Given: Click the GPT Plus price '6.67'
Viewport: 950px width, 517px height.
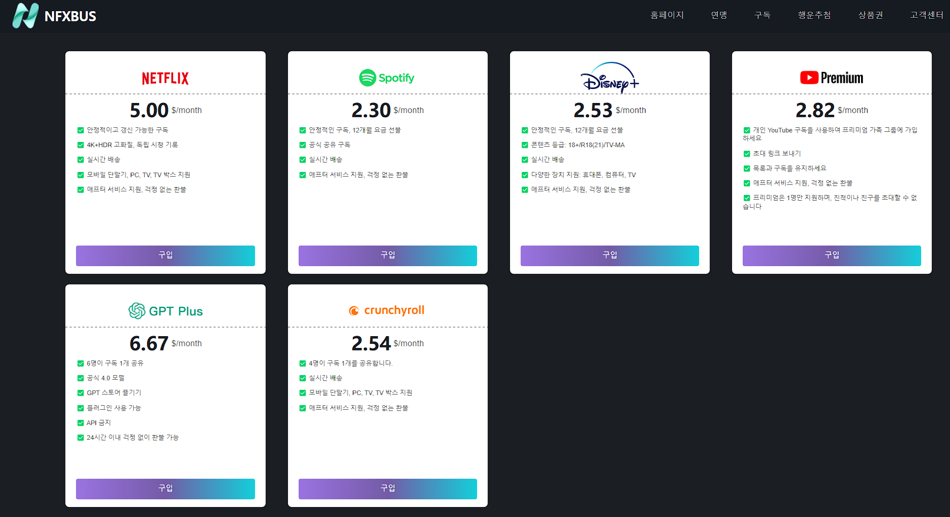Looking at the screenshot, I should (149, 343).
